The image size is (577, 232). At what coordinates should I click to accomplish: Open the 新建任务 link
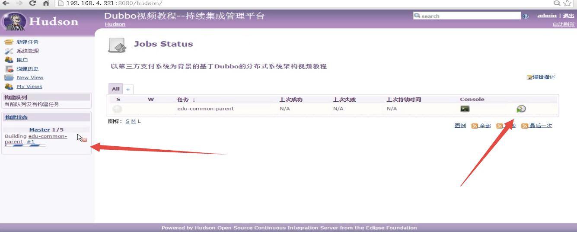[x=28, y=42]
